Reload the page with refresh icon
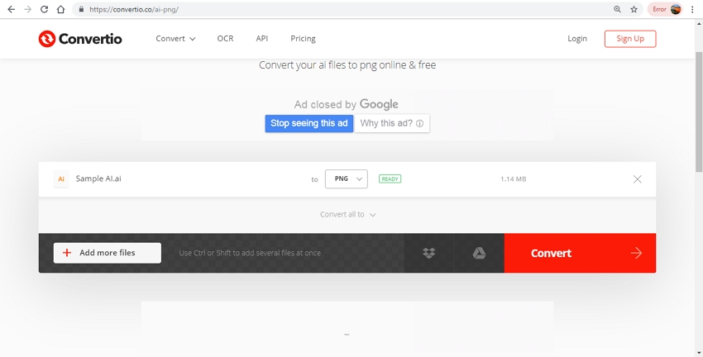The image size is (703, 357). pos(44,9)
